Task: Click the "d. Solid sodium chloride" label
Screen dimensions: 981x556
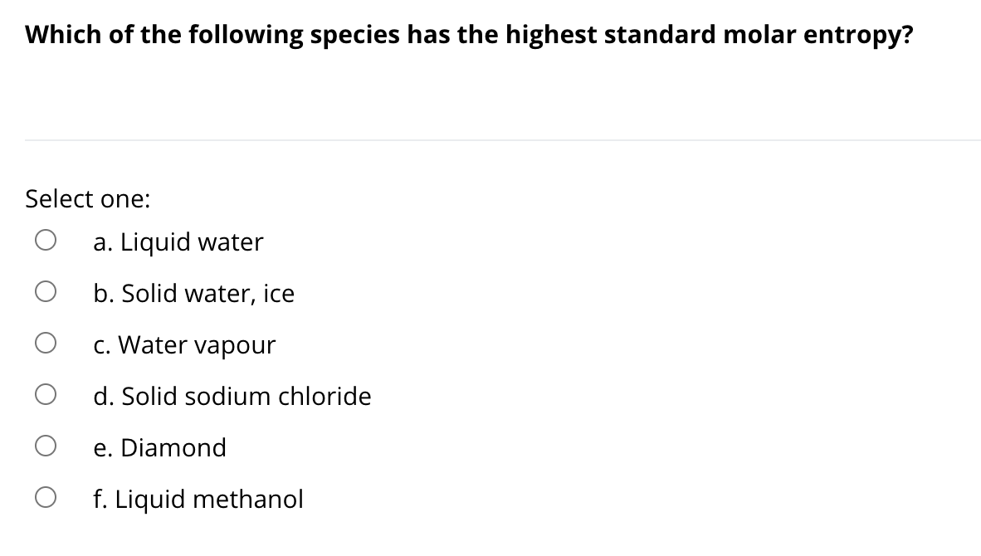Action: click(232, 397)
